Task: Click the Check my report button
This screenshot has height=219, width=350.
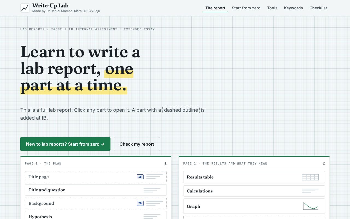Action: click(137, 144)
